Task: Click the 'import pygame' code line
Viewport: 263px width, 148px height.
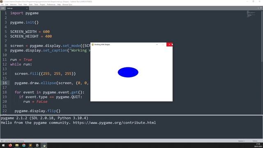Action: 24,13
